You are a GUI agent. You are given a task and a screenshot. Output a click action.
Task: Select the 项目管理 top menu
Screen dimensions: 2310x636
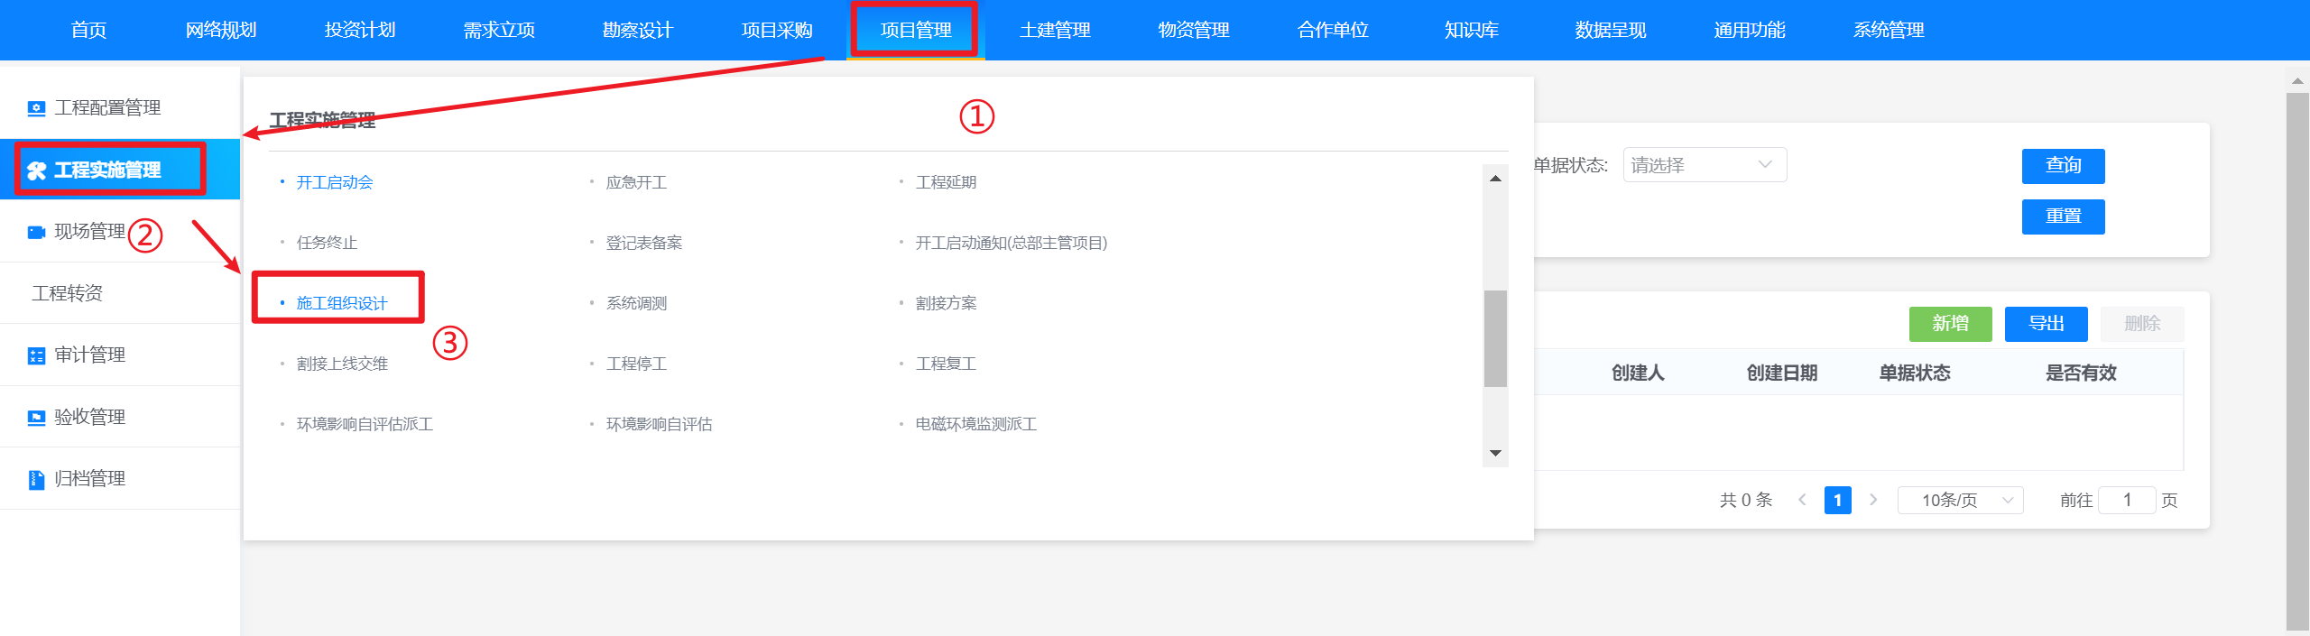tap(916, 30)
